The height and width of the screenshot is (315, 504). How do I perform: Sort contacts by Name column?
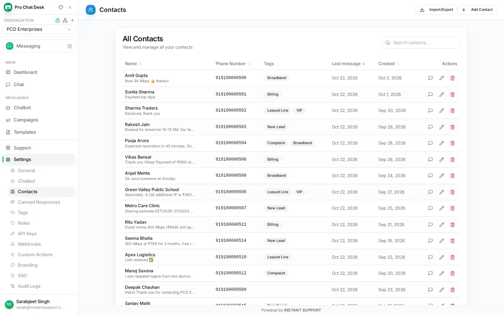click(133, 64)
